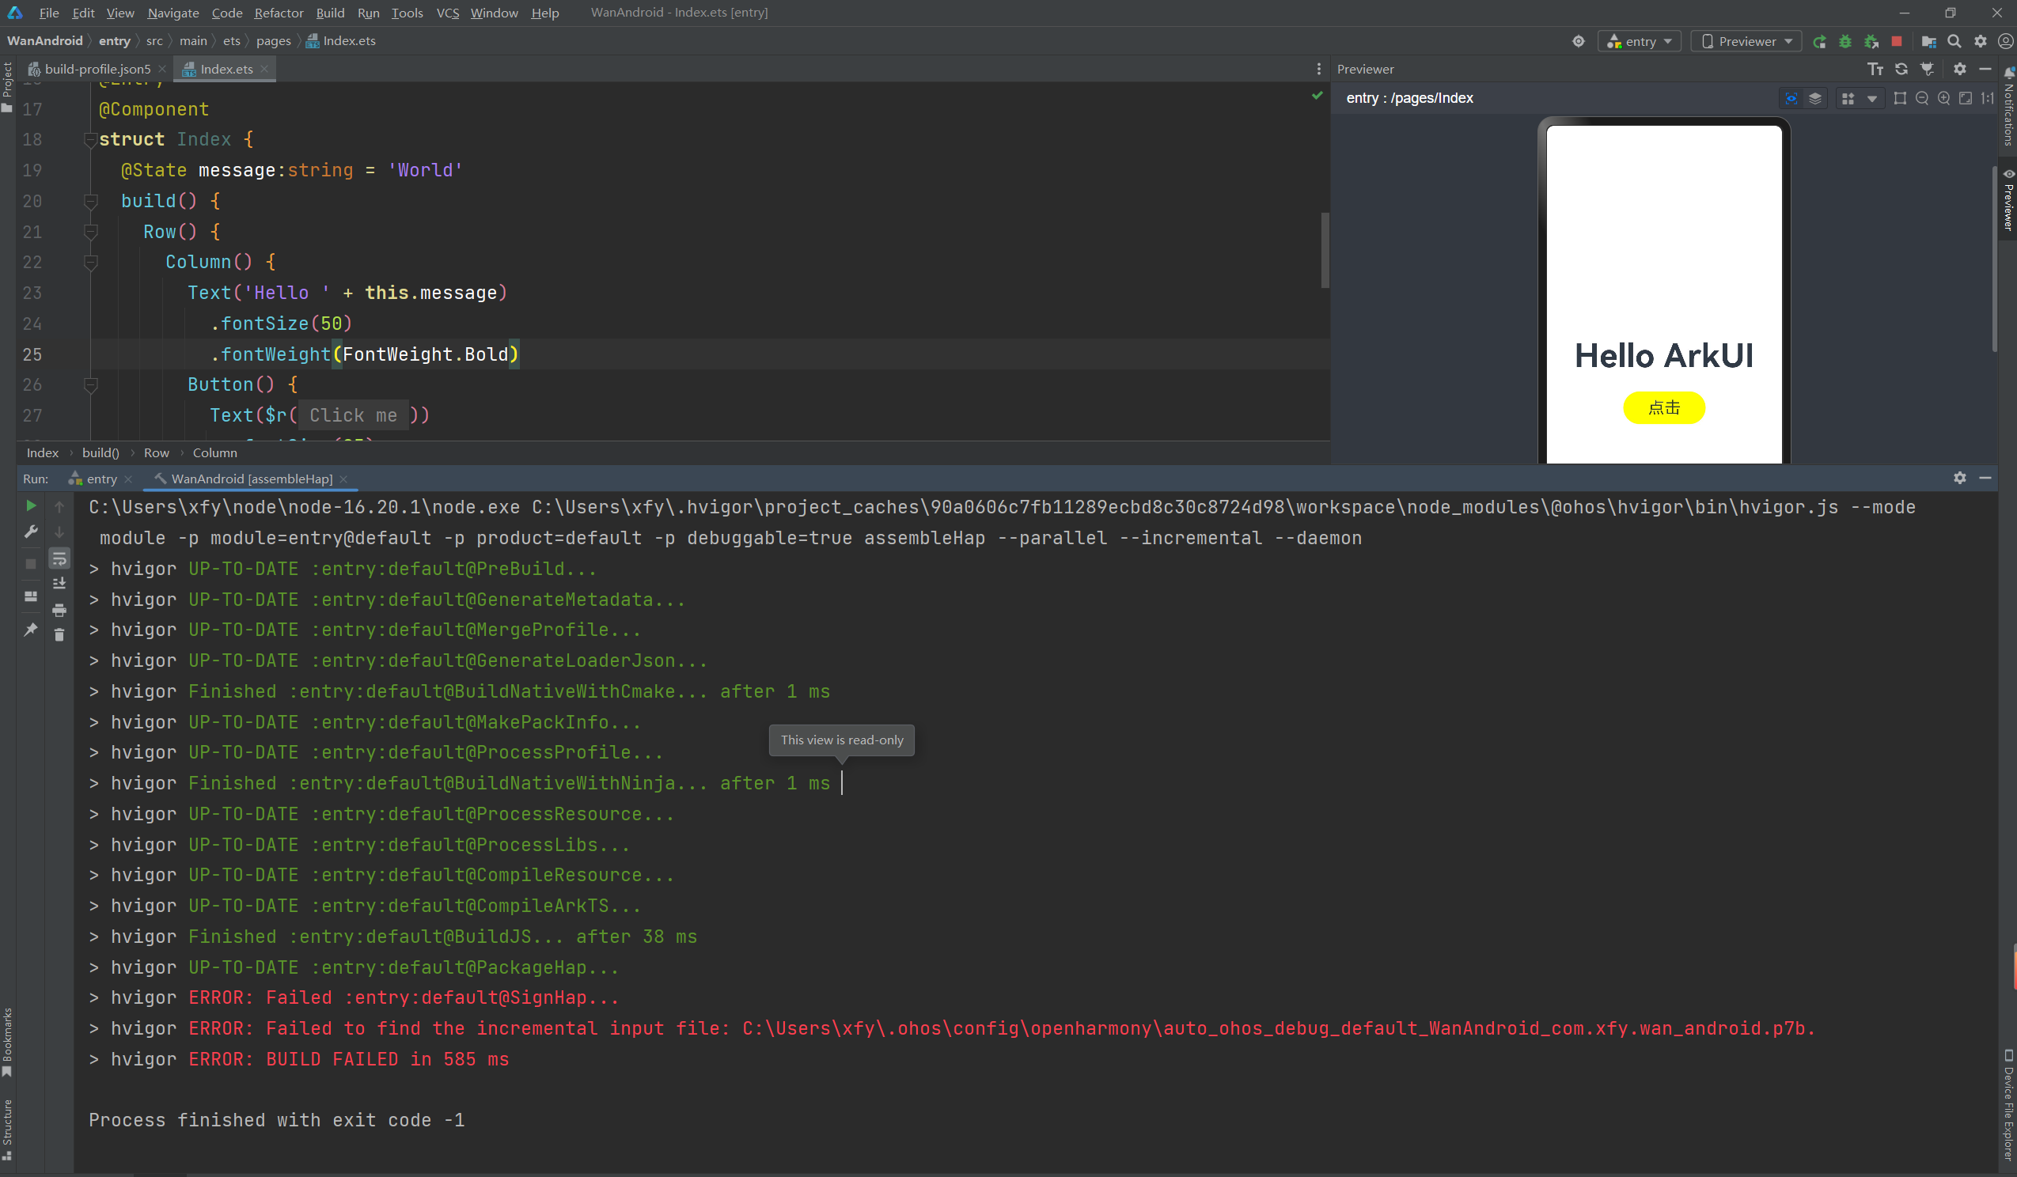Click the fit-to-screen icon in Previewer
Image resolution: width=2017 pixels, height=1177 pixels.
pyautogui.click(x=1965, y=98)
